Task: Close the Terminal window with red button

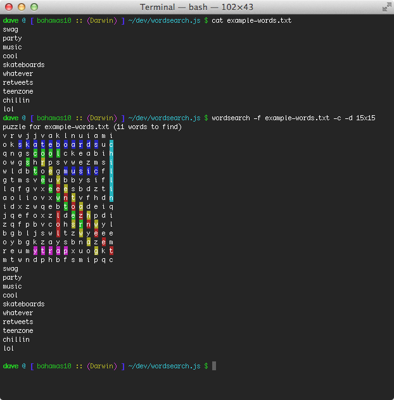Action: (x=9, y=7)
